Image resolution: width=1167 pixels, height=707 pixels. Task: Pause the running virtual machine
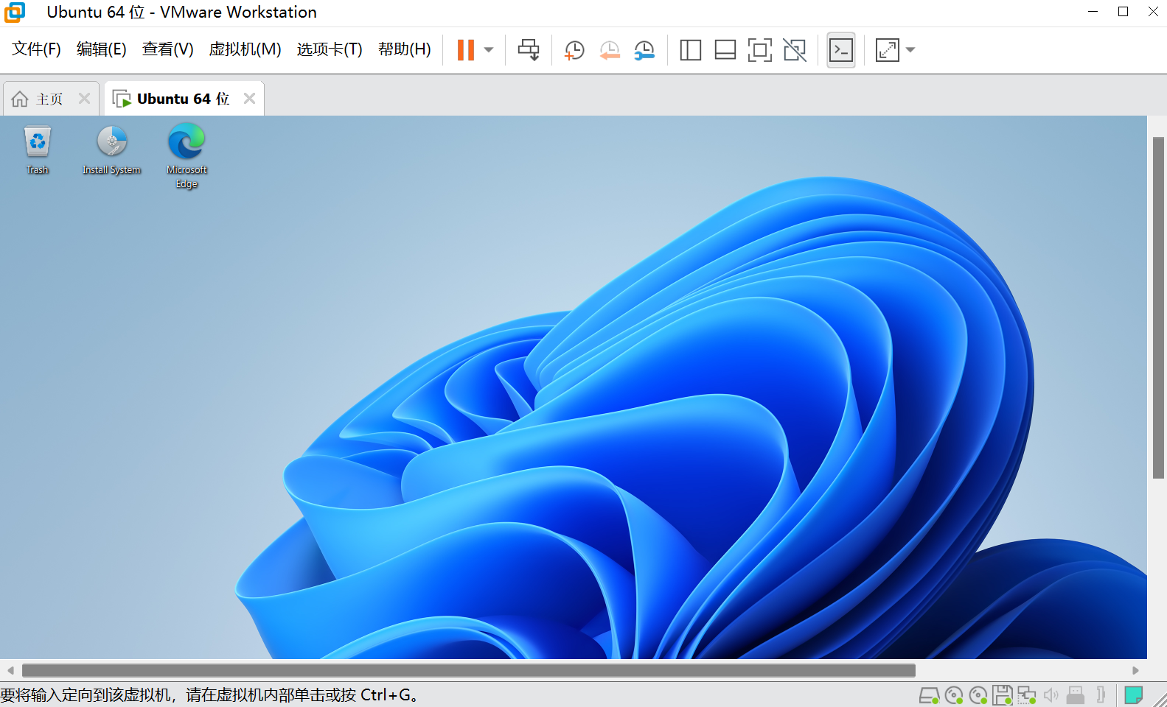point(465,50)
